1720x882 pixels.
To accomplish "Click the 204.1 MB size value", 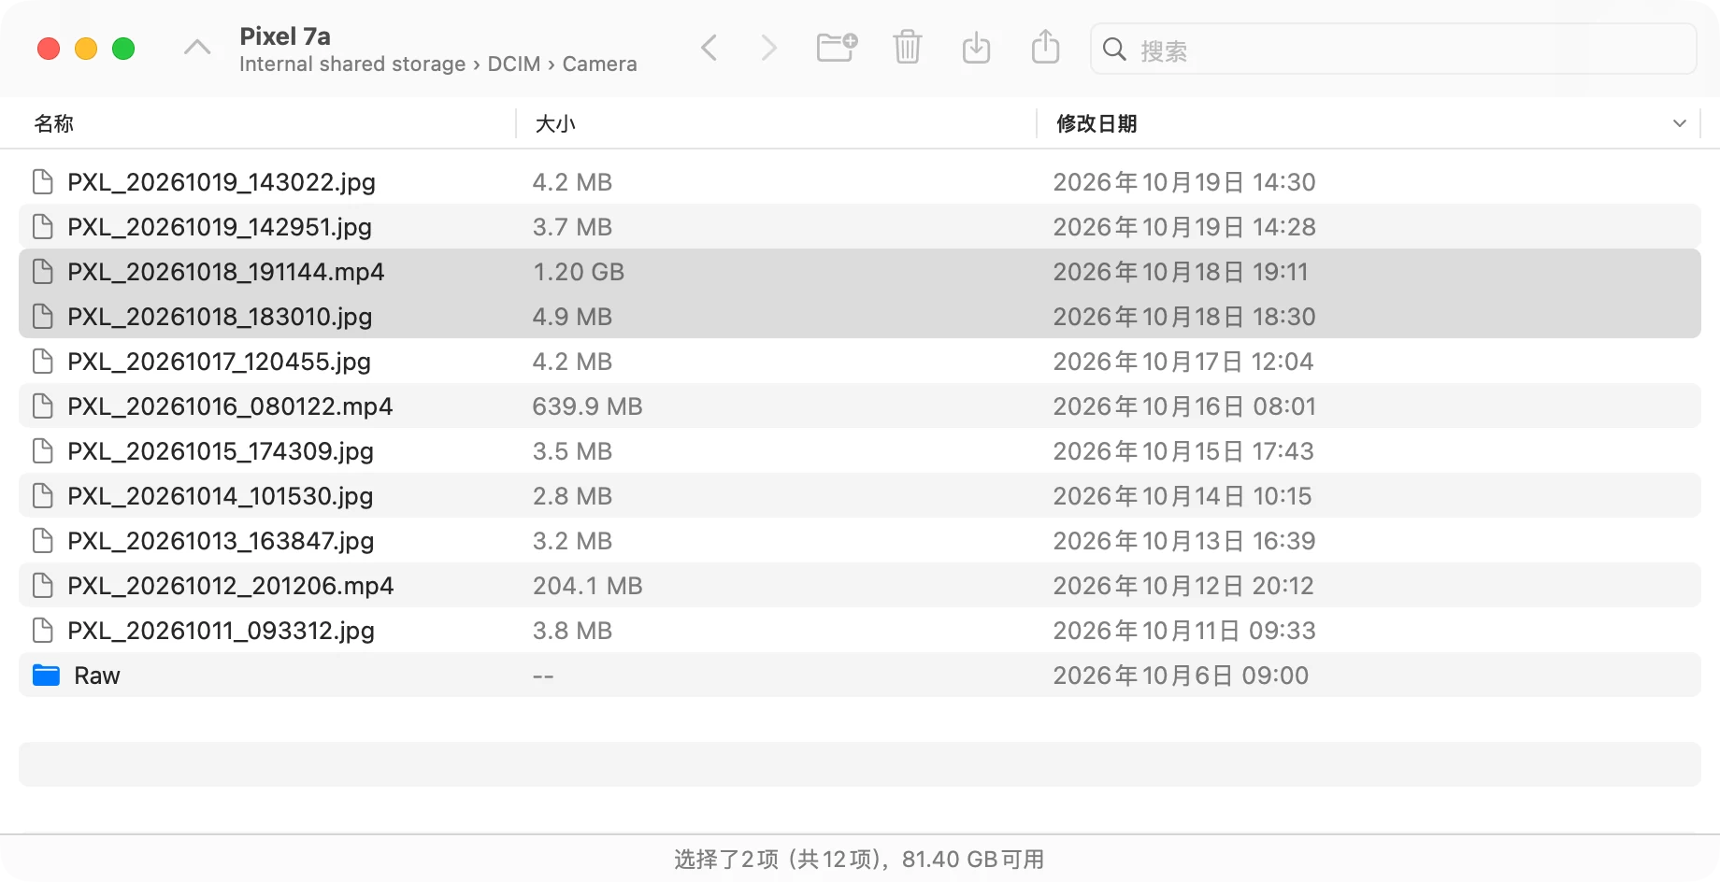I will point(588,585).
